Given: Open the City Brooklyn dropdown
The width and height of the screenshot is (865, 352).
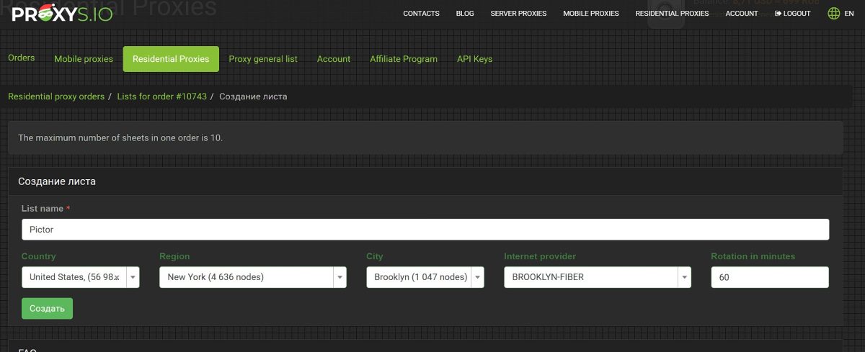Looking at the screenshot, I should coord(425,277).
